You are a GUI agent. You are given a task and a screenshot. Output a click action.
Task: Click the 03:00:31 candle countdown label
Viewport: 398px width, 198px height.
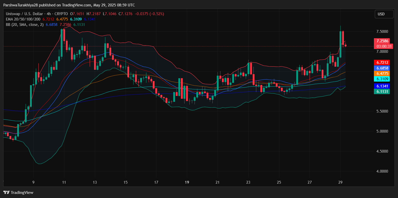(x=383, y=46)
